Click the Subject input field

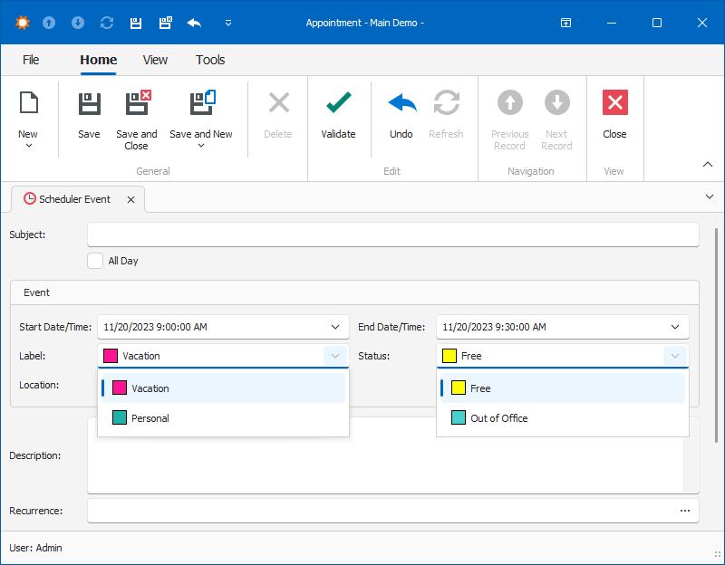click(393, 235)
